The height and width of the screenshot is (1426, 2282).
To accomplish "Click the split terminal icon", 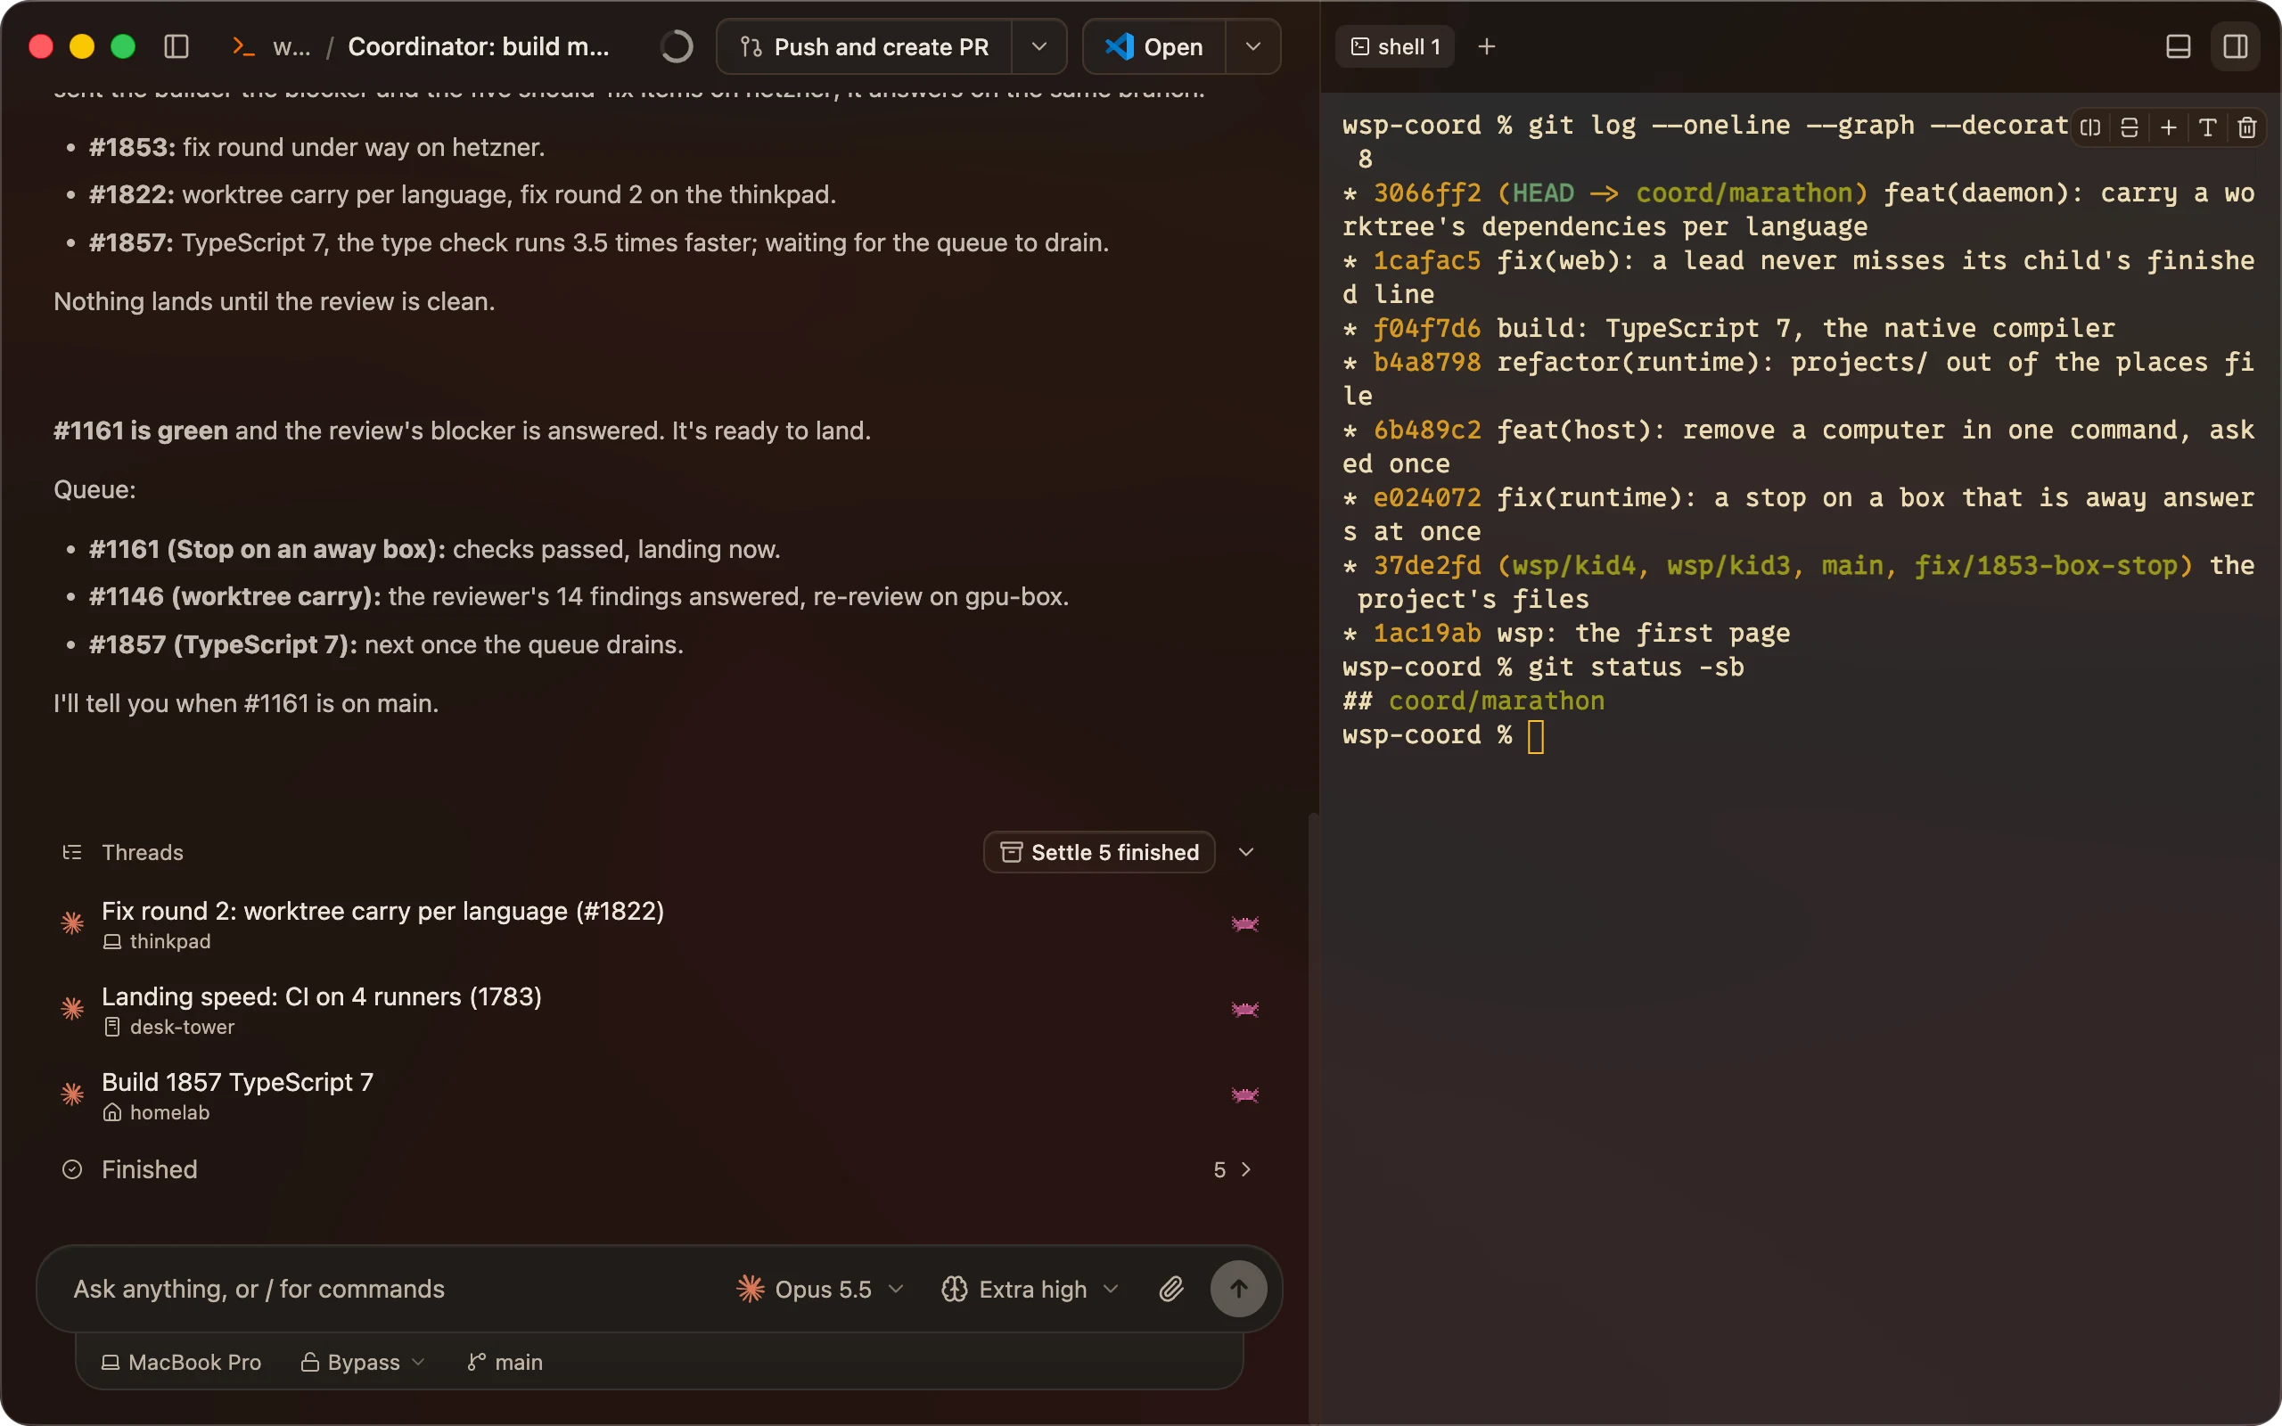I will (x=2089, y=127).
